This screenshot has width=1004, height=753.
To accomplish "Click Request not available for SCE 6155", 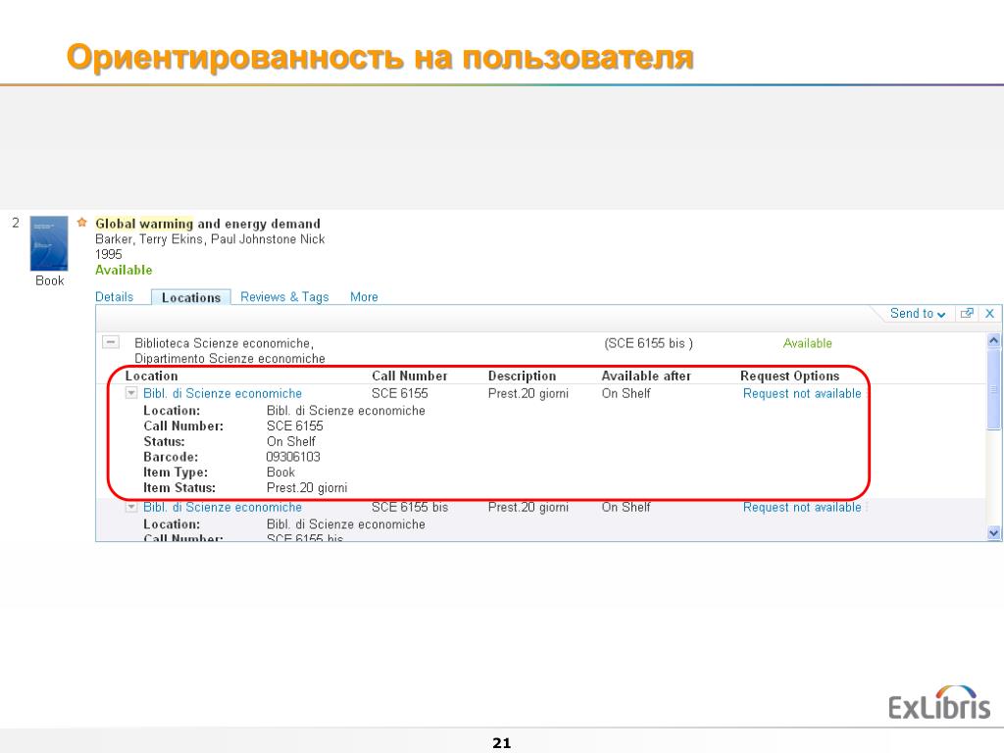I will pos(802,393).
